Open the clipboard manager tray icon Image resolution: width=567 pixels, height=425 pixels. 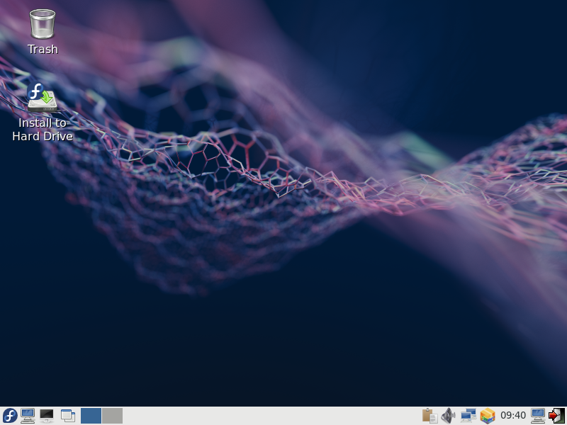[x=429, y=416]
